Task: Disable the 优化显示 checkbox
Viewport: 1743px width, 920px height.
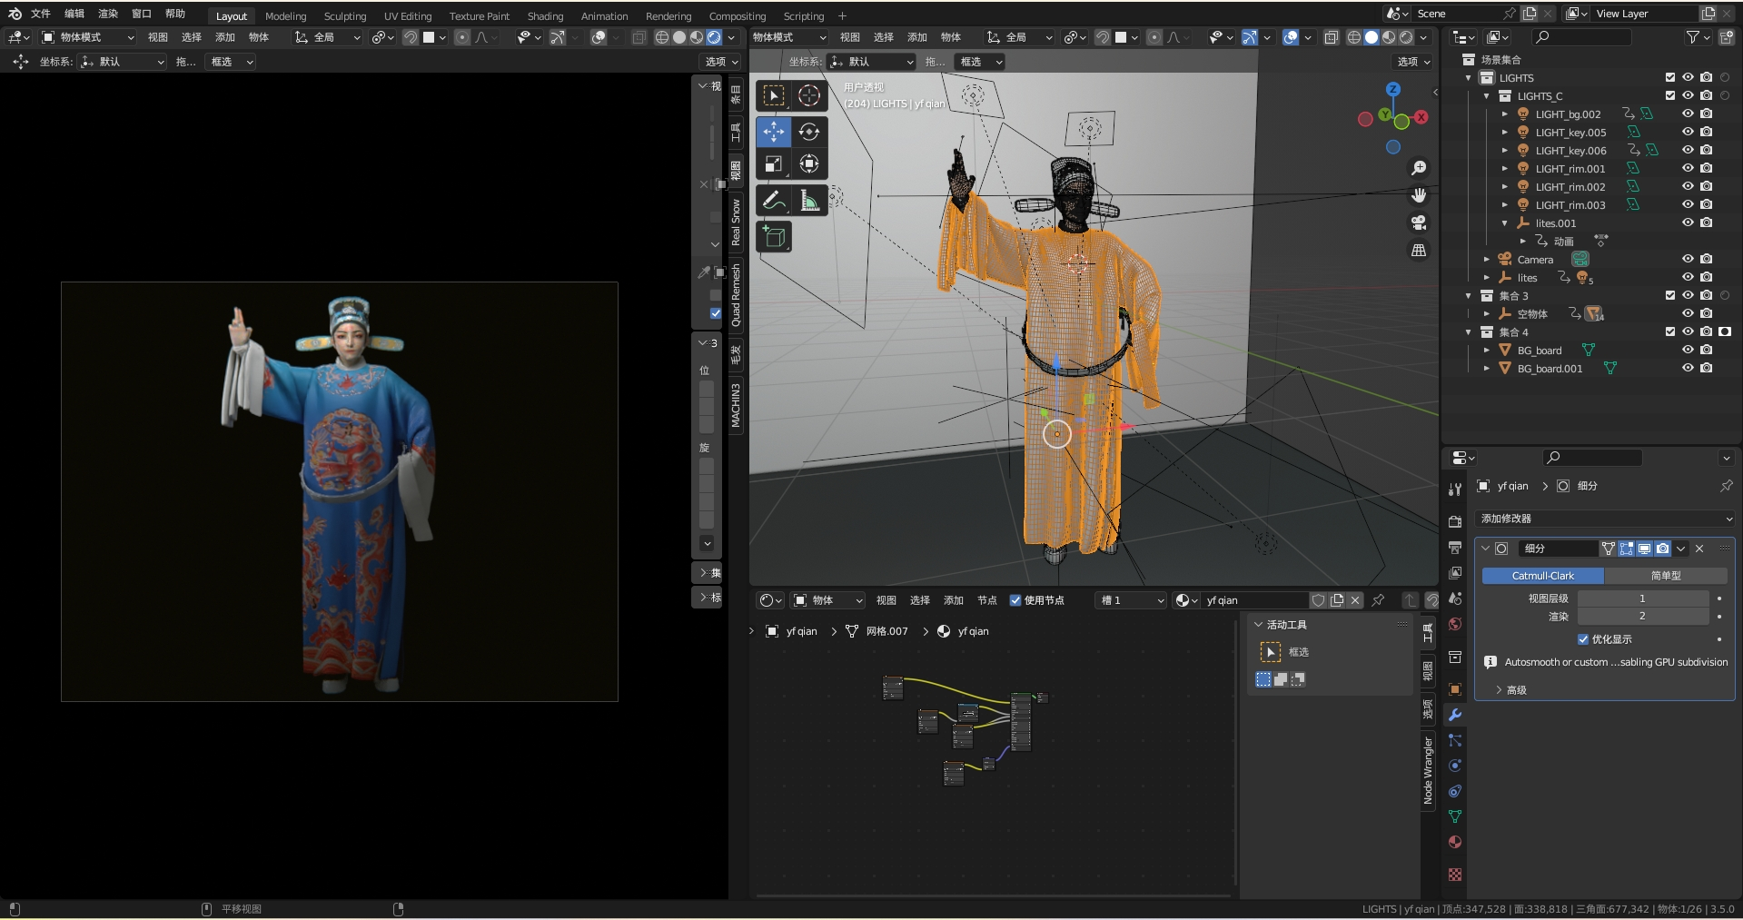Action: [x=1583, y=639]
